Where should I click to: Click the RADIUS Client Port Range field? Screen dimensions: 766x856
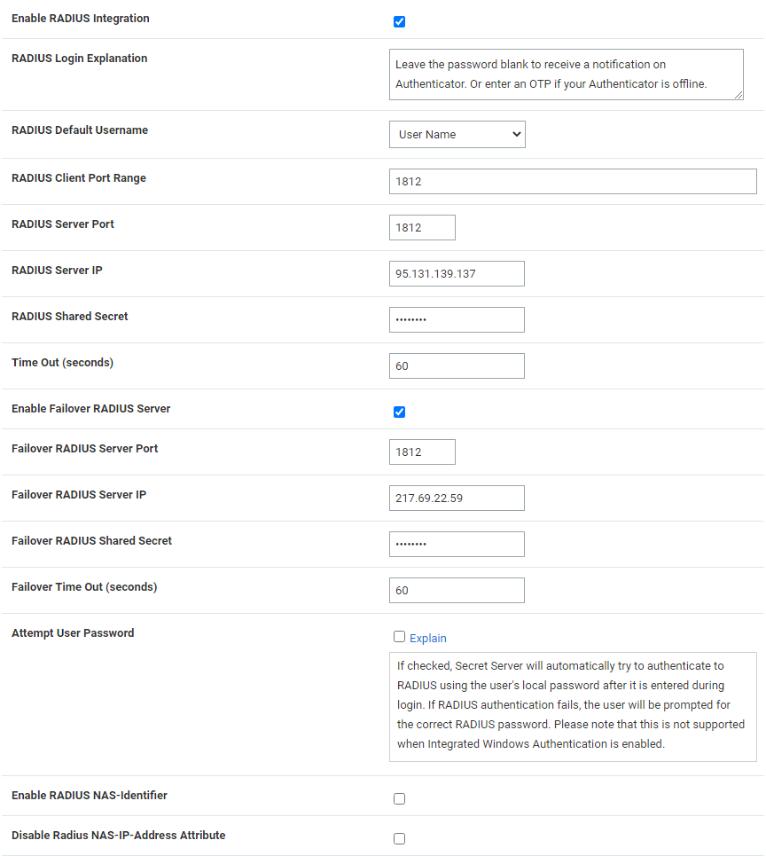pos(573,181)
